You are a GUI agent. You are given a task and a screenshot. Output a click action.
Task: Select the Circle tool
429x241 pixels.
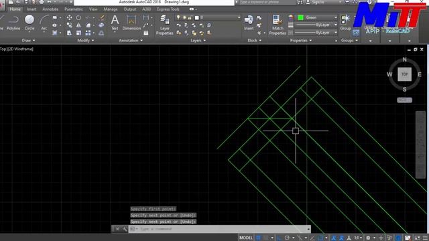tap(29, 23)
